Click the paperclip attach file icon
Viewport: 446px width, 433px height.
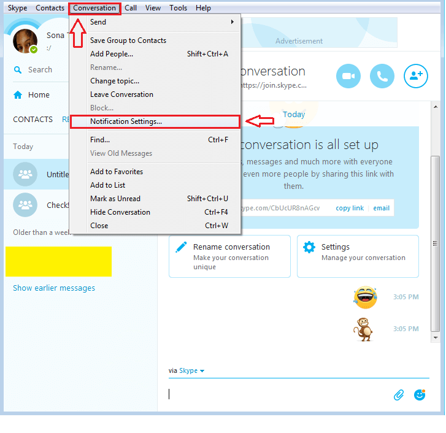pyautogui.click(x=399, y=394)
